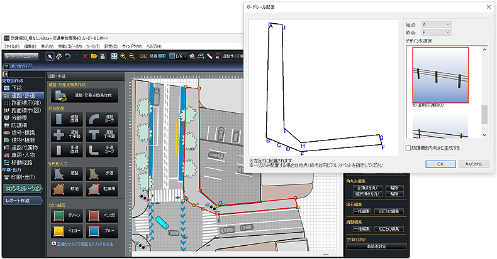Click the open folder icon
The height and width of the screenshot is (259, 497).
tap(93, 56)
